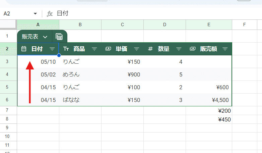The image size is (262, 153).
Task: Select column F header
Action: [x=245, y=24]
